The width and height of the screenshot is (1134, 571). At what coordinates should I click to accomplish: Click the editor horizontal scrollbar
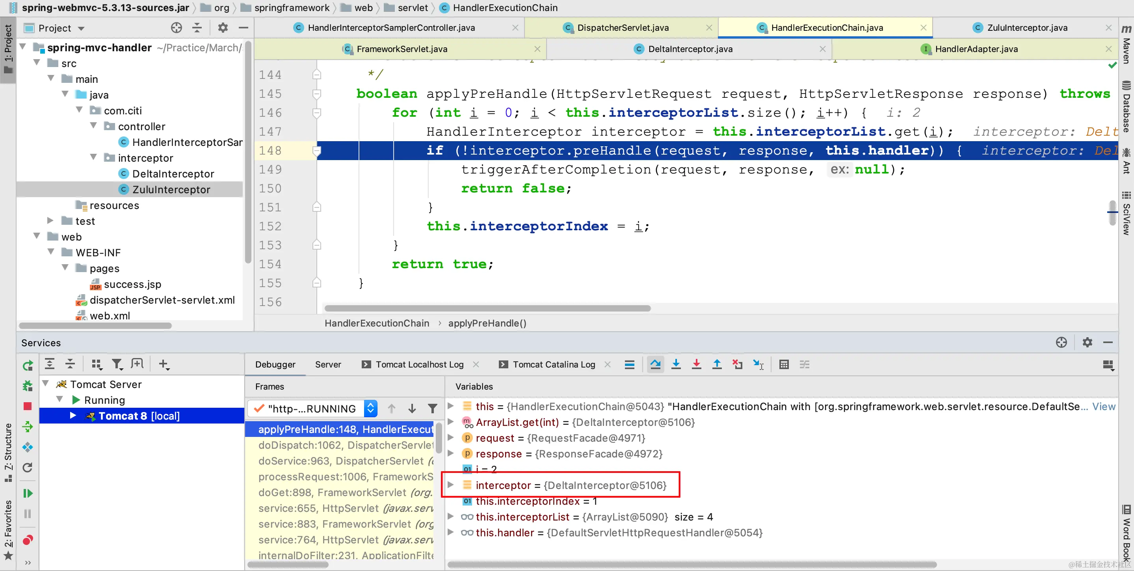click(487, 308)
